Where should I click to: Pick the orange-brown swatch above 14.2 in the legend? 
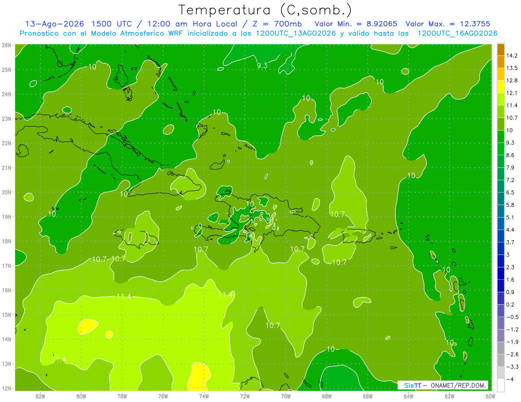pos(501,49)
